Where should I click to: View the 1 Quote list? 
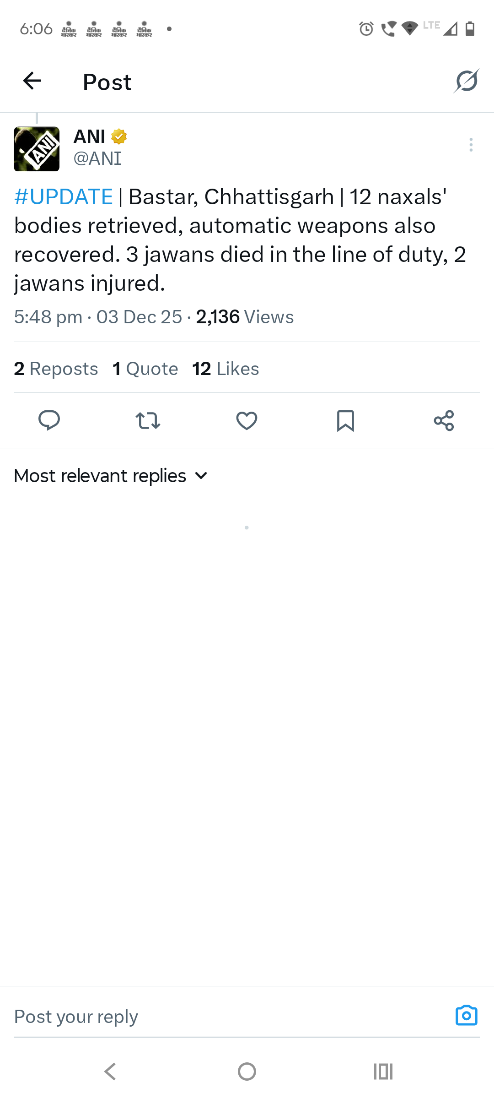tap(145, 369)
